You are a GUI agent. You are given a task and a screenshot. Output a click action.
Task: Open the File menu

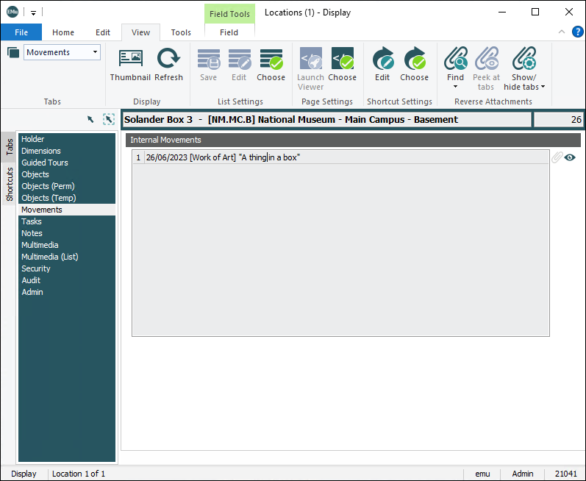coord(21,32)
